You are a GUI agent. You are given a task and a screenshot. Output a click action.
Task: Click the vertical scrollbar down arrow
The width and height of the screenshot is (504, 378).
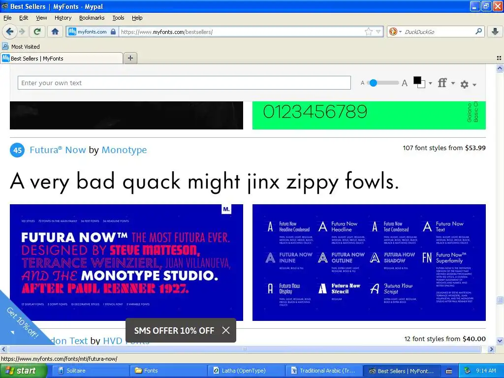[x=500, y=341]
